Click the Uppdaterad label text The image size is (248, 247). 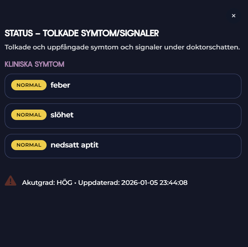coord(98,183)
